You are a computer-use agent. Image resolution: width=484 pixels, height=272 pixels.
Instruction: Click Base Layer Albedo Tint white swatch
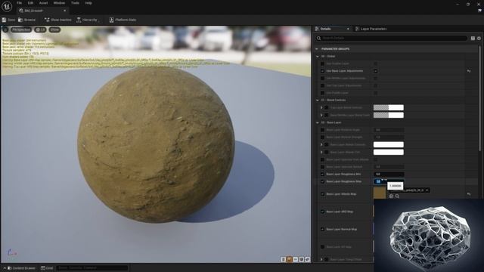[388, 152]
